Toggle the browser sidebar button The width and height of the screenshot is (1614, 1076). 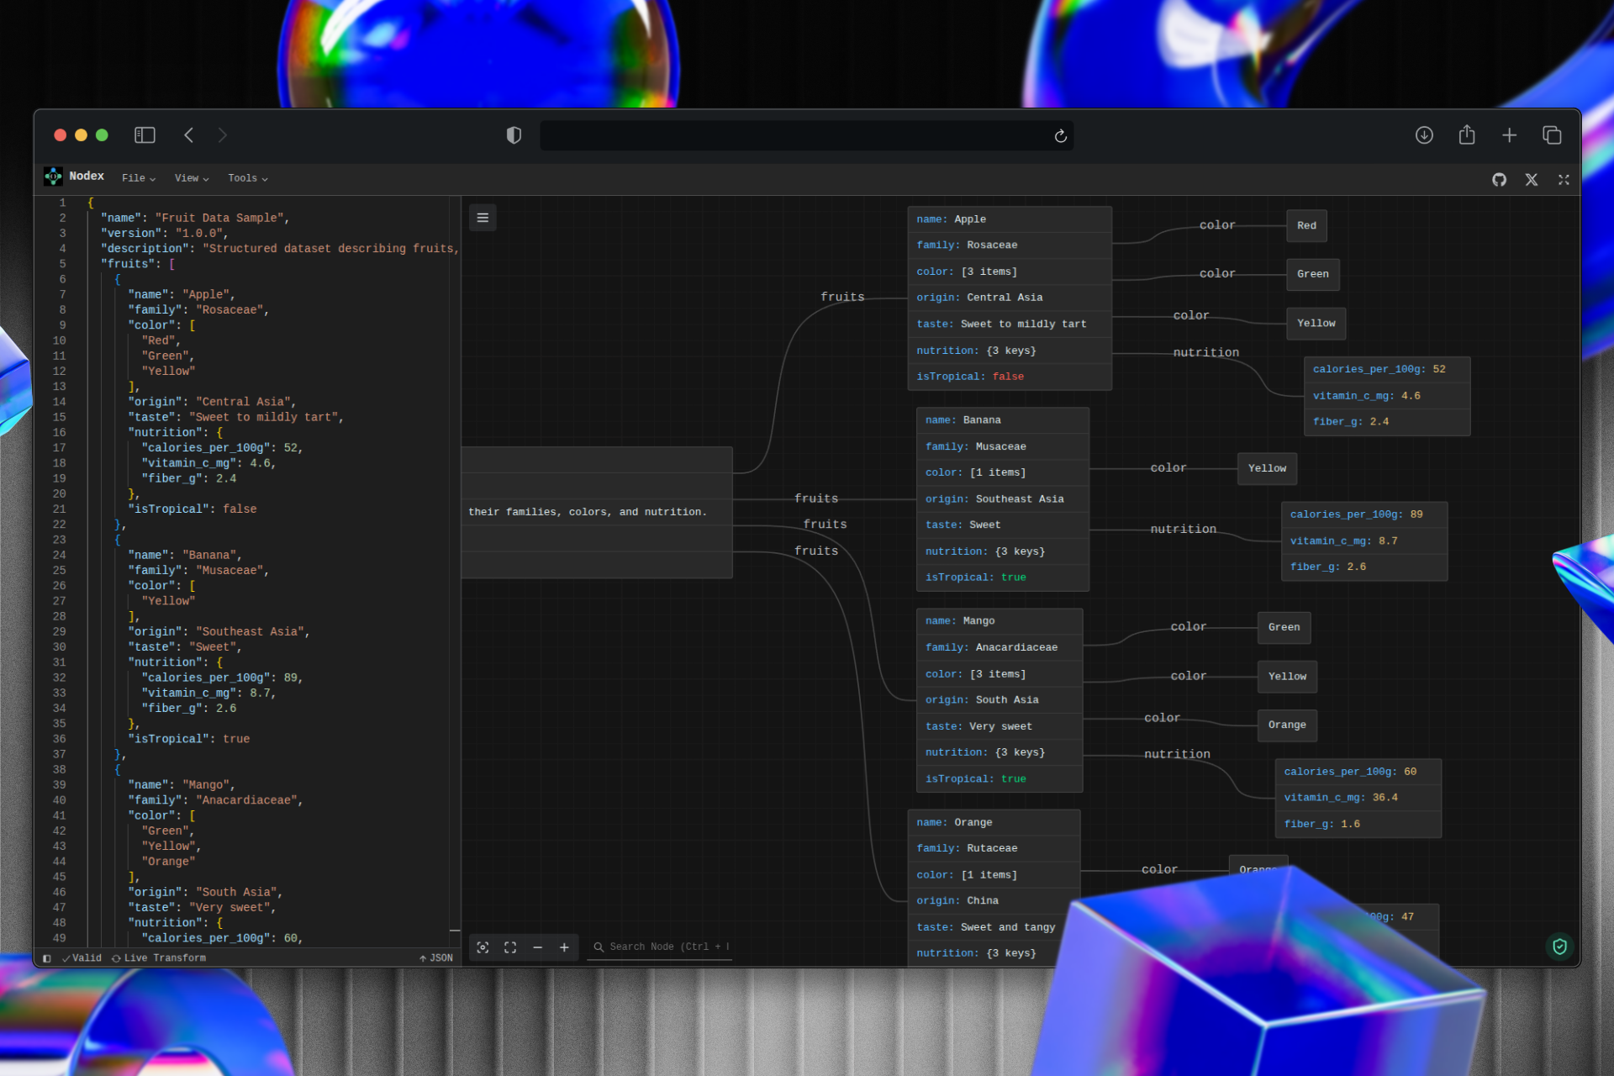[145, 135]
